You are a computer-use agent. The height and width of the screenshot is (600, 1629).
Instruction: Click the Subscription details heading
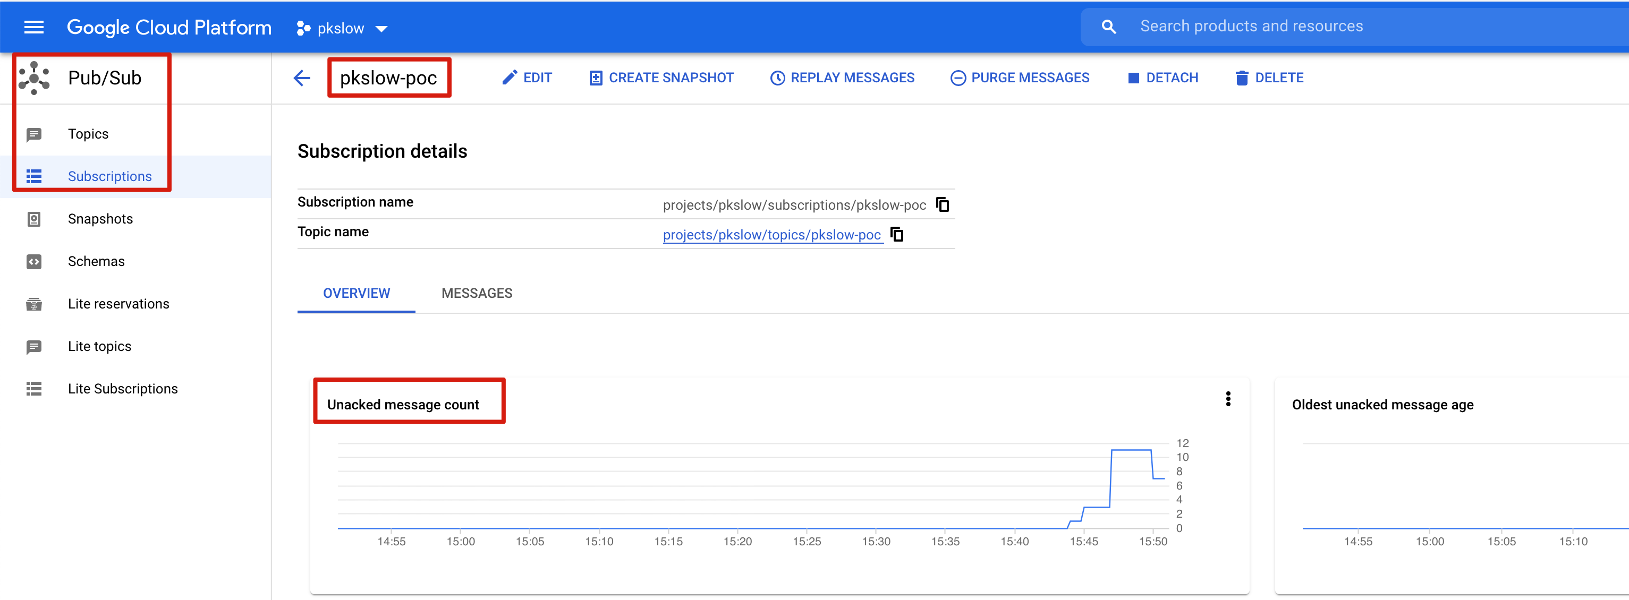[x=382, y=151]
